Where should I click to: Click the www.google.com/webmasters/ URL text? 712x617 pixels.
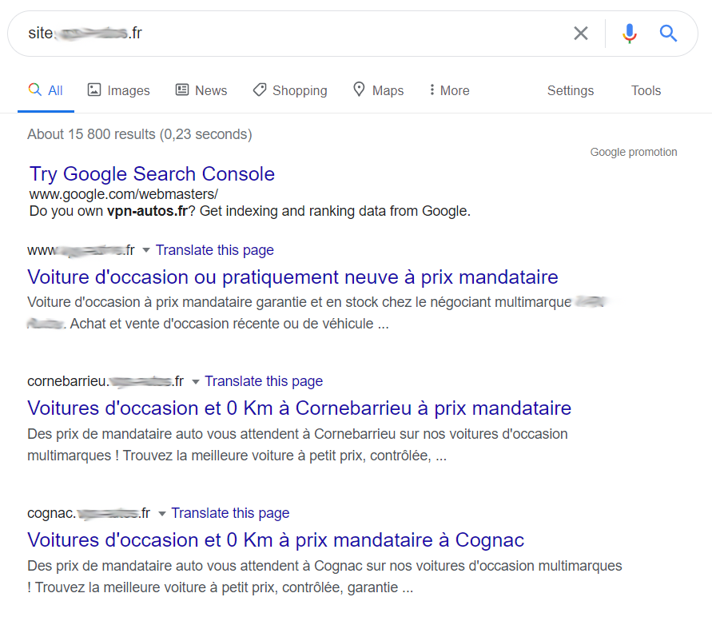(x=124, y=194)
